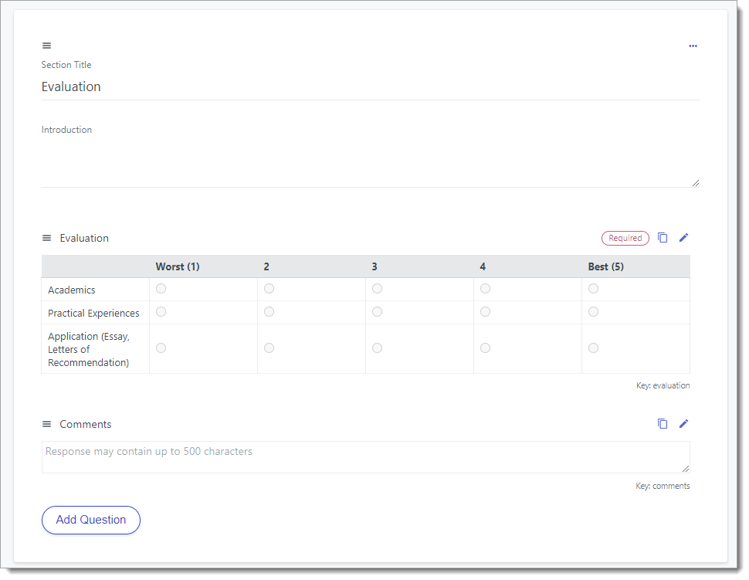749x580 pixels.
Task: Click the Add Question button
Action: coord(90,520)
